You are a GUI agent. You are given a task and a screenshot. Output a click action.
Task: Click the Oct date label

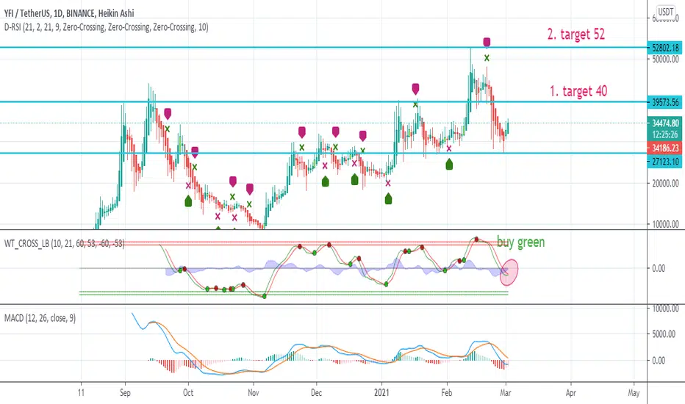[188, 393]
